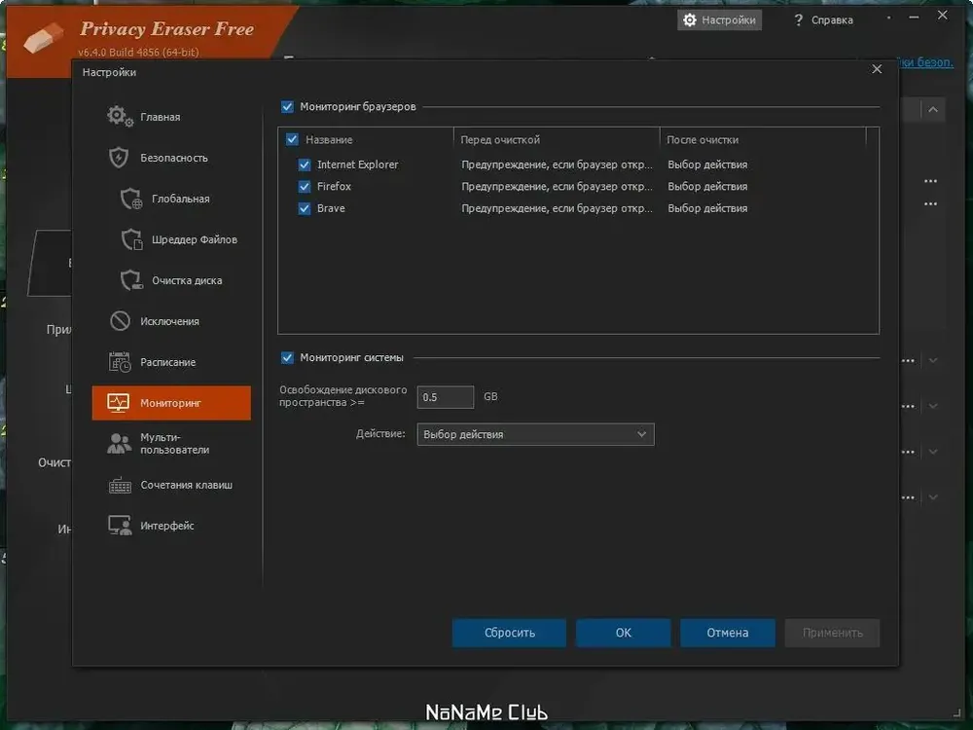Toggle the Мониторинг системы checkbox
The image size is (973, 730).
(287, 357)
